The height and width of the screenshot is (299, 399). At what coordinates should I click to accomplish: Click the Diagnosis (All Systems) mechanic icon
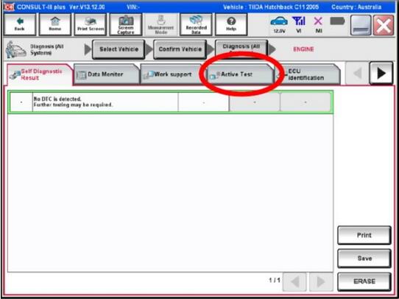tap(15, 49)
